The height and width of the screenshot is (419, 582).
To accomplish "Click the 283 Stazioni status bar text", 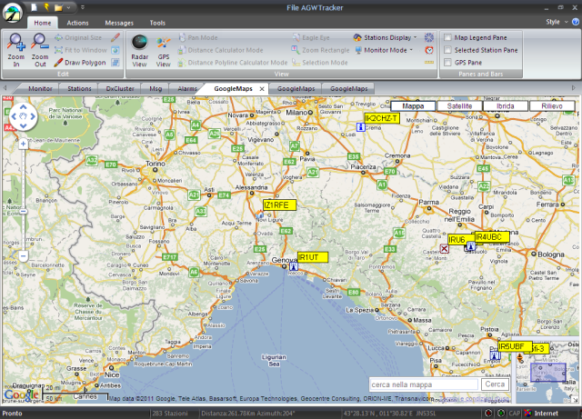I will pyautogui.click(x=170, y=413).
